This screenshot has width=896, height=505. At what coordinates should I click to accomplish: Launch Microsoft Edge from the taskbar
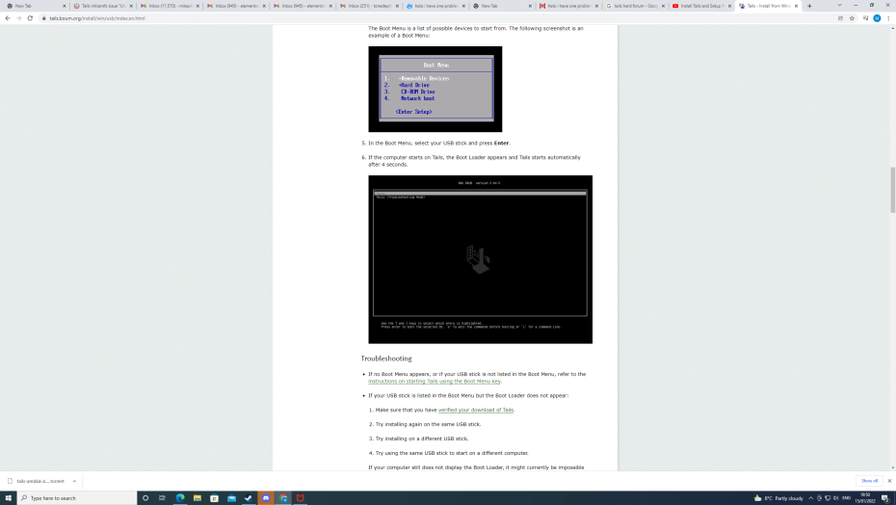pyautogui.click(x=180, y=498)
